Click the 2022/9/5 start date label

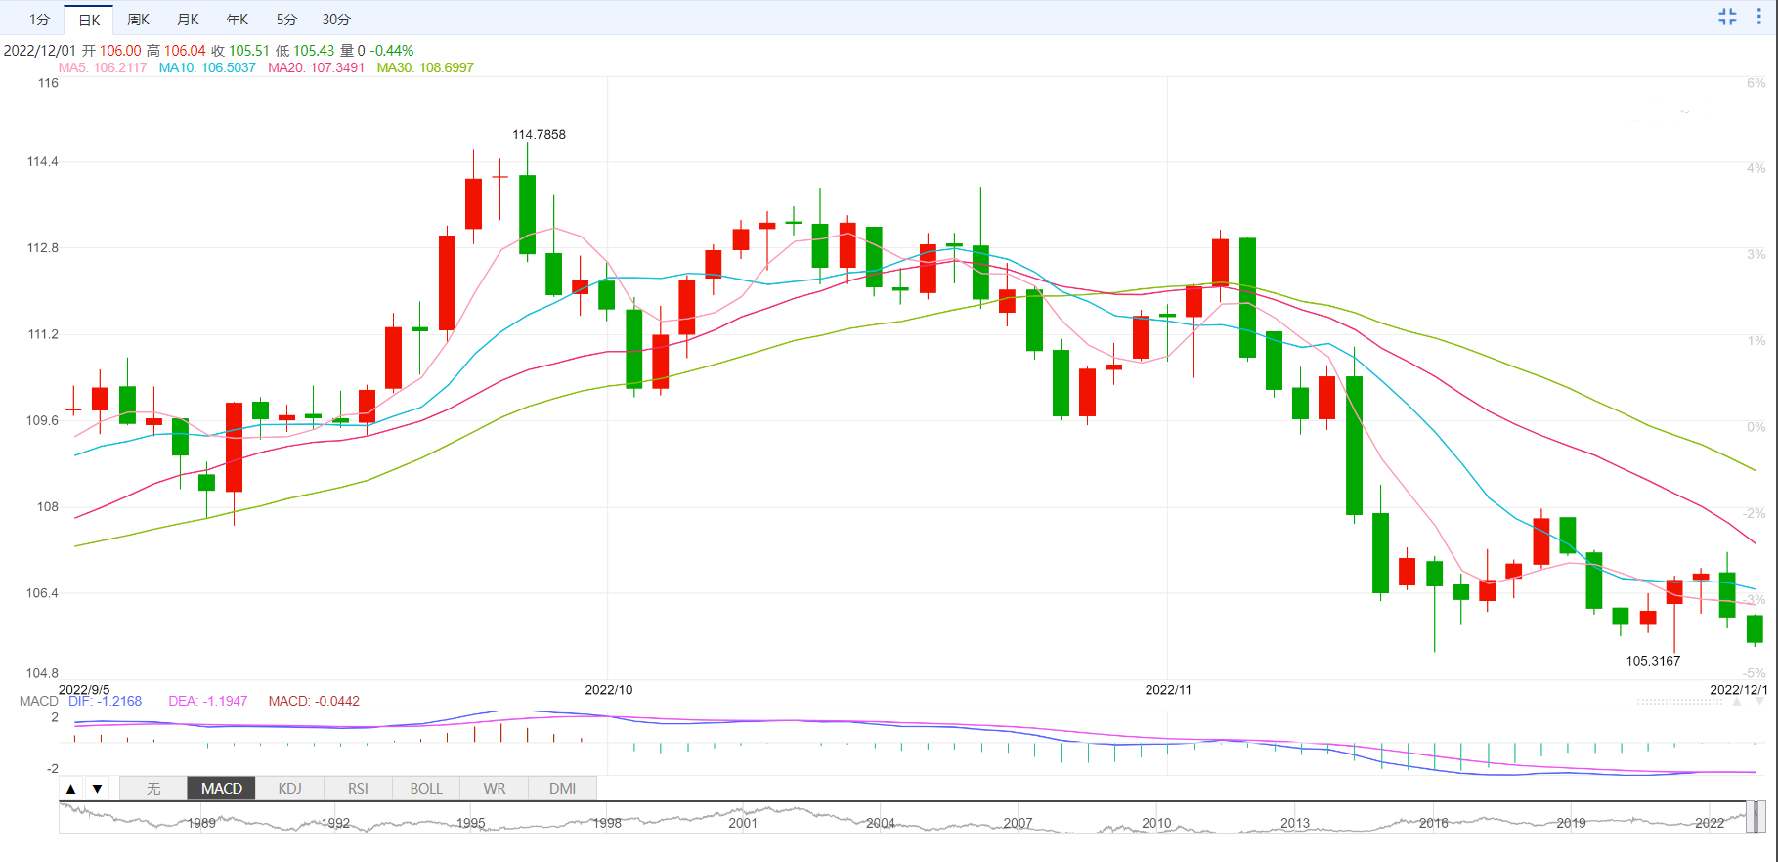pyautogui.click(x=84, y=689)
